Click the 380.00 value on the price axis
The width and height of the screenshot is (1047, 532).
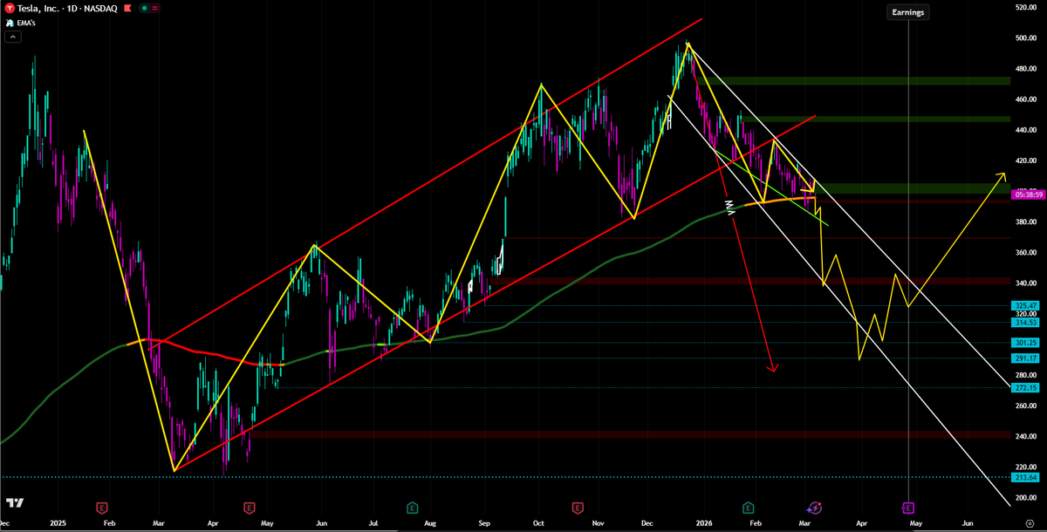tap(1025, 222)
